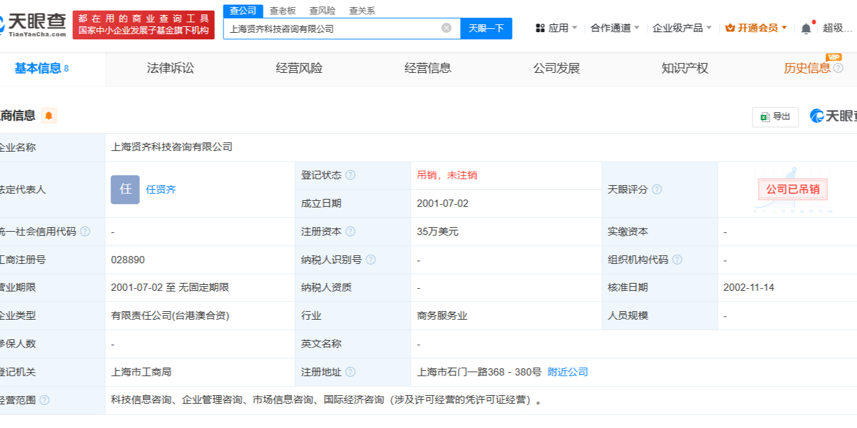857x428 pixels.
Task: Click the notification bell in the header
Action: 806,28
